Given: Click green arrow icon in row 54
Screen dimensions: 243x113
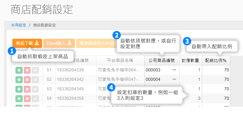Looking at the screenshot, I should (19, 99).
